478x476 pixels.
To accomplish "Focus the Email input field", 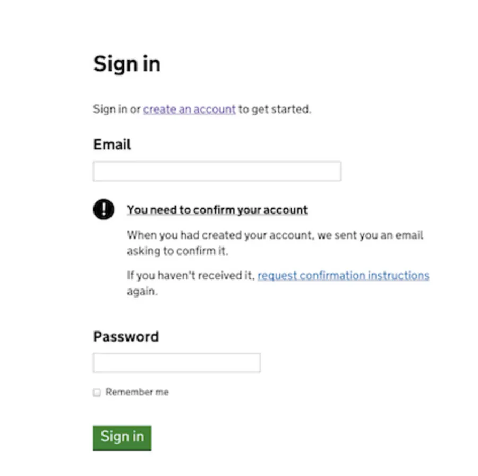I will click(217, 172).
